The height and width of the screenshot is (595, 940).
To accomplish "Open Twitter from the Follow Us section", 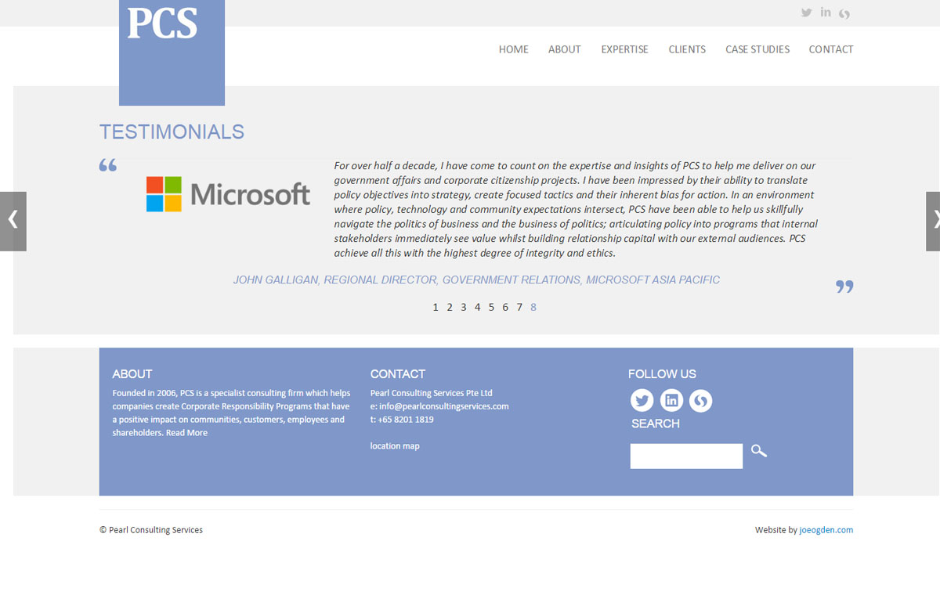I will click(642, 401).
